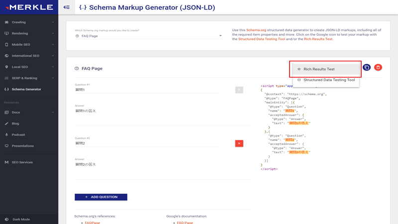Screen dimensions: 398x224
Task: Open the Schema.org link in description
Action: click(256, 30)
